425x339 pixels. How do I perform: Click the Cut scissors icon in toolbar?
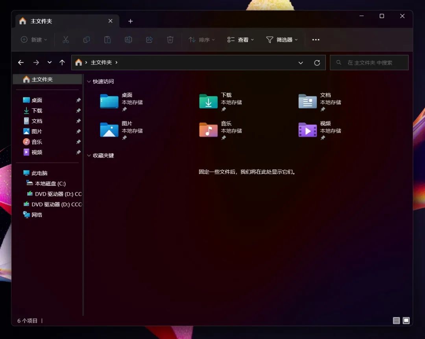(x=66, y=40)
